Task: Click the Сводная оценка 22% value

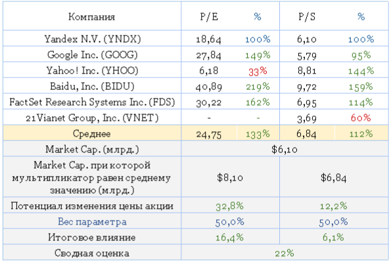Action: pyautogui.click(x=285, y=253)
